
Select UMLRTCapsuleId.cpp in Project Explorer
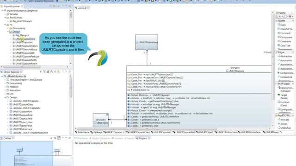pos(26,49)
